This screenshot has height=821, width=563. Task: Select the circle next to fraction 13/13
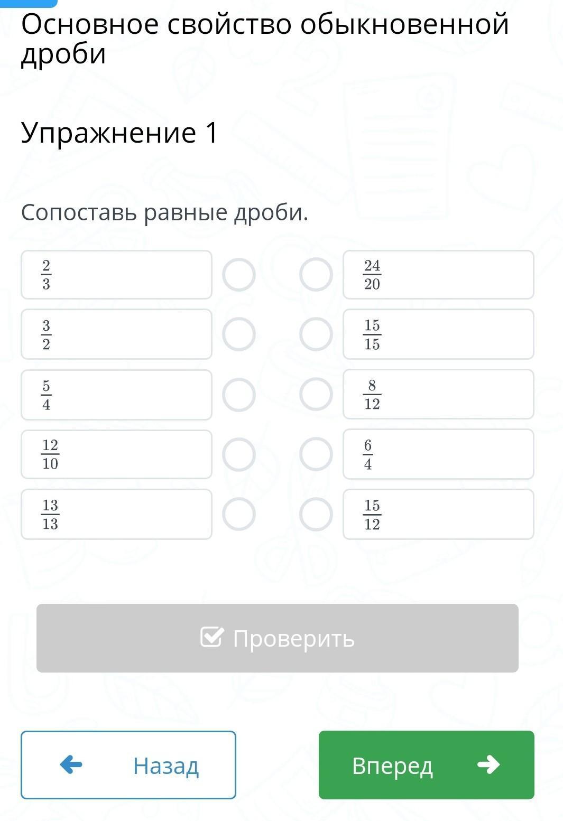click(x=239, y=514)
